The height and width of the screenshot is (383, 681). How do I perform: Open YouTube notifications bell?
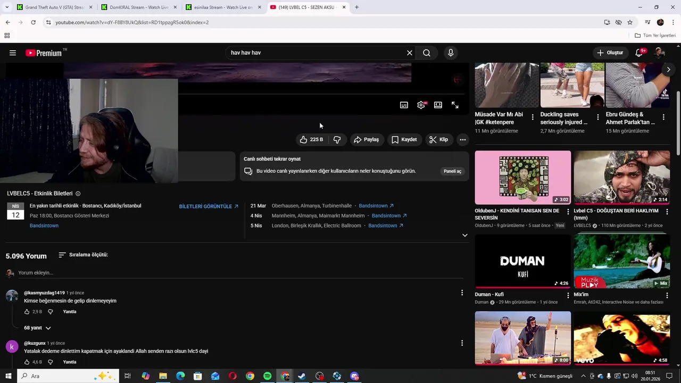(640, 53)
